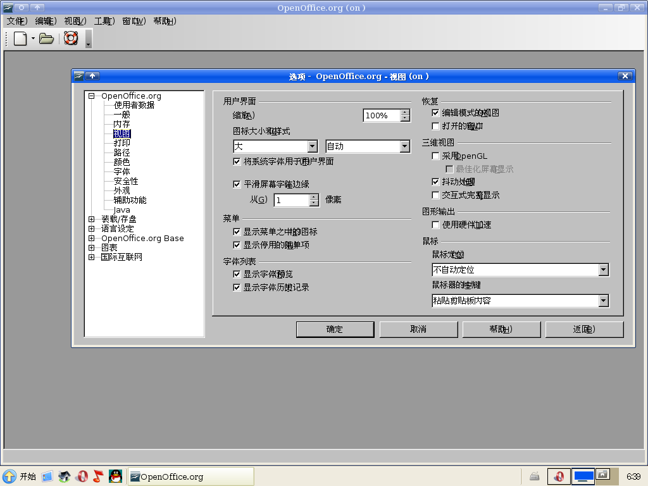Click the Open folder toolbar icon

46,39
